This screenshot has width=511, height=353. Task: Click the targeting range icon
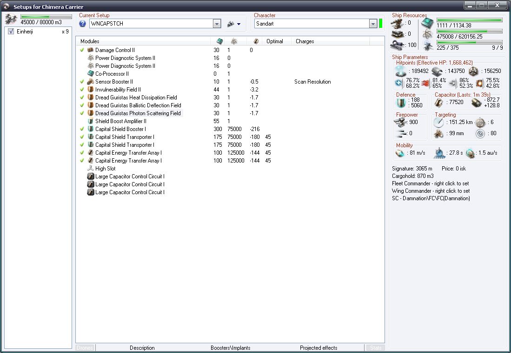(x=438, y=123)
